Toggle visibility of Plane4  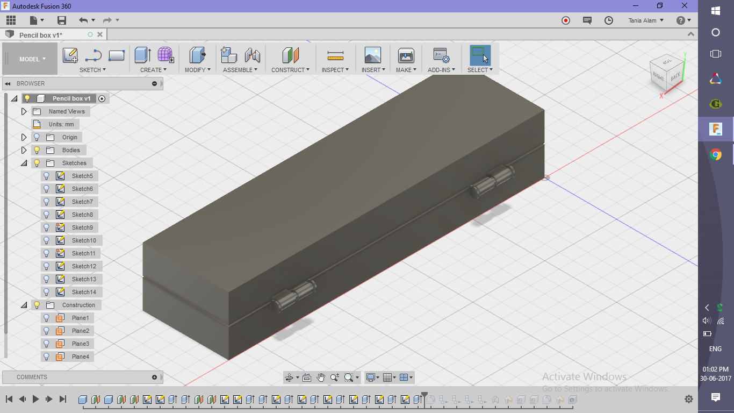pyautogui.click(x=47, y=357)
